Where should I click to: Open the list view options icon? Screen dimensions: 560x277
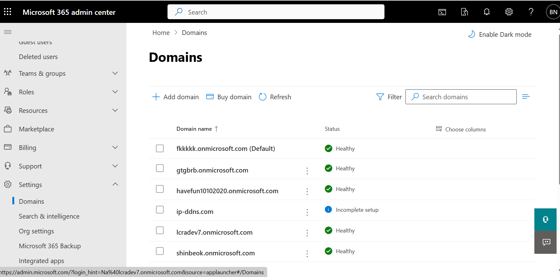526,97
